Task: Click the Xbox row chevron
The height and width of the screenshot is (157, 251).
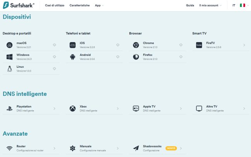Action: (118, 109)
